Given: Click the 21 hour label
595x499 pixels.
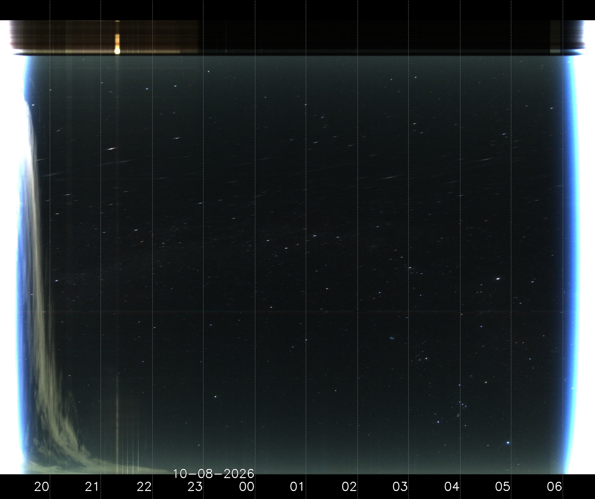Looking at the screenshot, I should click(x=92, y=487).
